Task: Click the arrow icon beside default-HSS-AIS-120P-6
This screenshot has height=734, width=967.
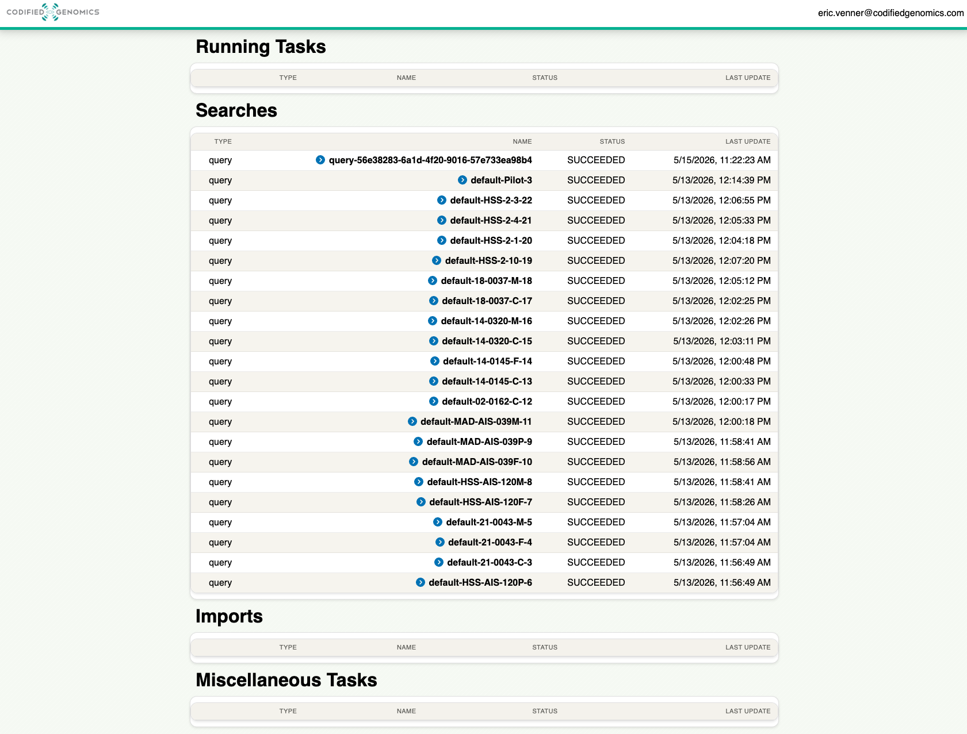Action: (x=421, y=582)
